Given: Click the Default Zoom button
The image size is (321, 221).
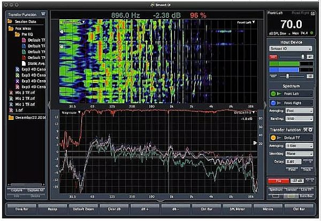Looking at the screenshot, I should coord(83,209).
